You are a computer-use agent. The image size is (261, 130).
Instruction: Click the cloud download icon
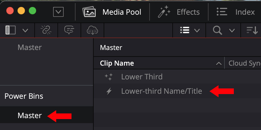92,30
